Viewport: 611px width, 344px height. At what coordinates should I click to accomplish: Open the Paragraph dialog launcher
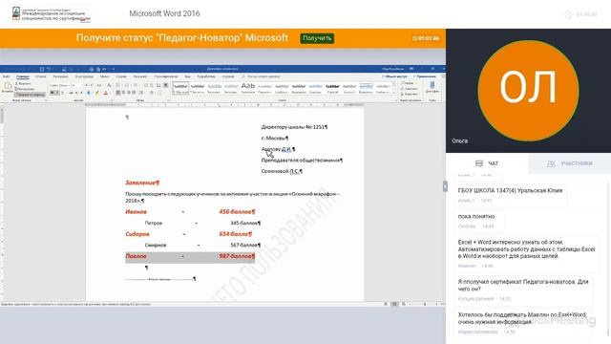pyautogui.click(x=168, y=100)
